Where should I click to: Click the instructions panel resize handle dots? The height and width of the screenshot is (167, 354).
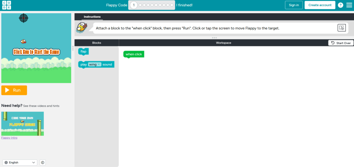coord(214,38)
